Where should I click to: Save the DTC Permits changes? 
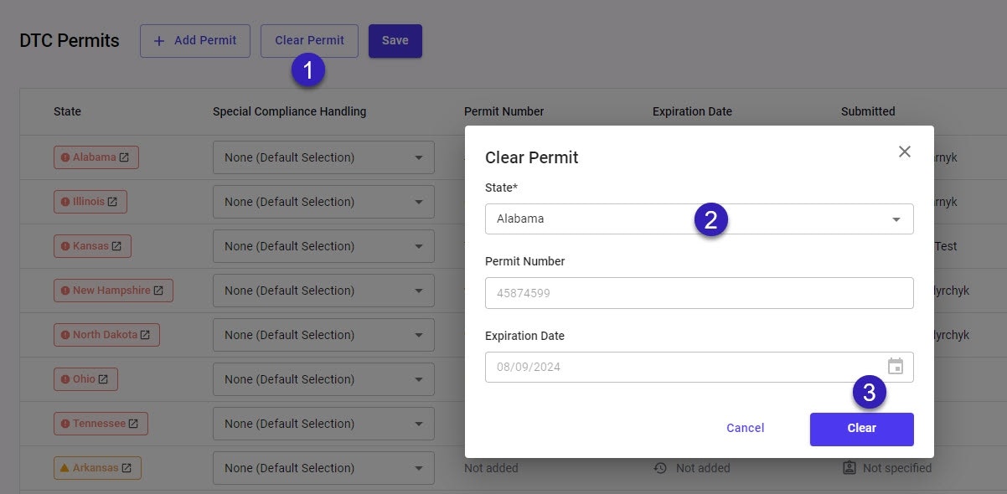pos(395,41)
